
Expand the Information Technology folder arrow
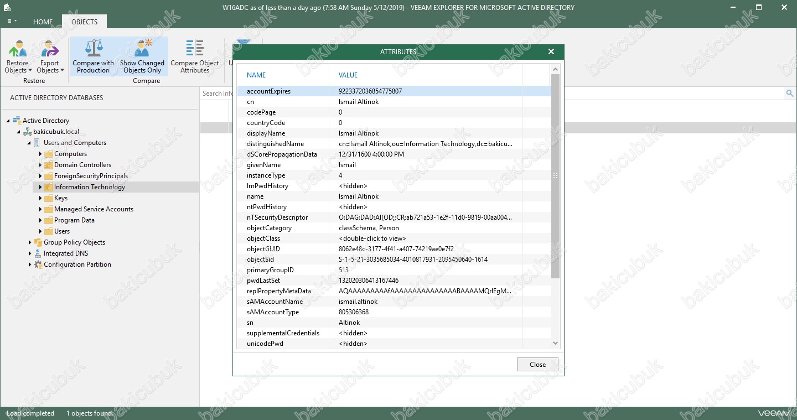pyautogui.click(x=40, y=187)
